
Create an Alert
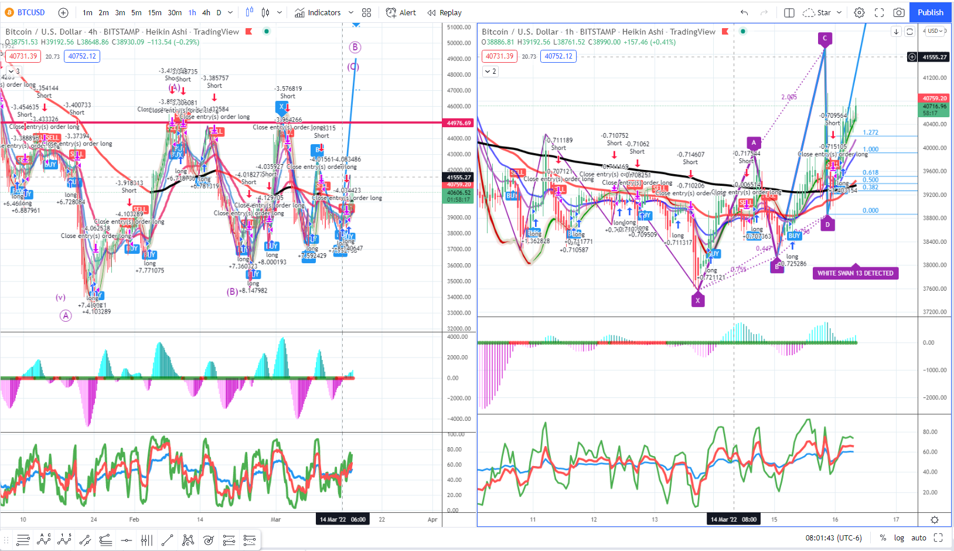click(401, 12)
